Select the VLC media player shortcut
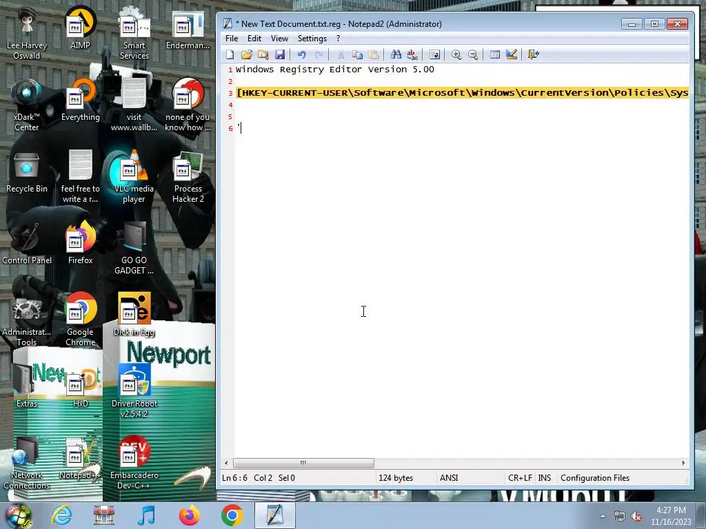The image size is (706, 529). (x=134, y=177)
